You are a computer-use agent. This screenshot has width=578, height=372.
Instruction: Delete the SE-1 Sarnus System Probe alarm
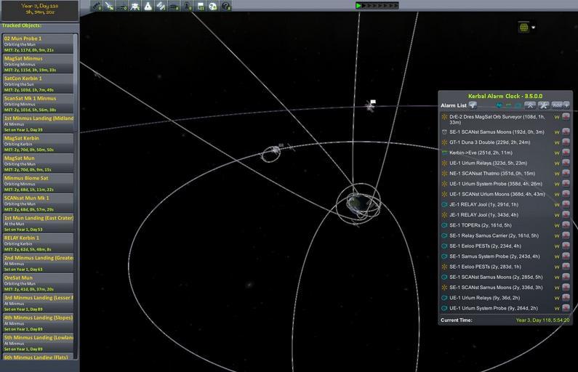tap(566, 256)
